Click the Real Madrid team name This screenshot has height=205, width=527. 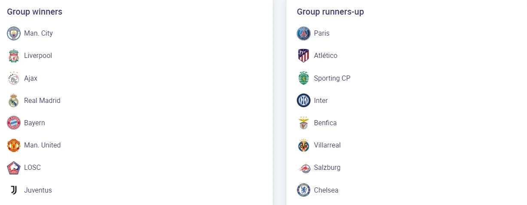[x=42, y=101]
